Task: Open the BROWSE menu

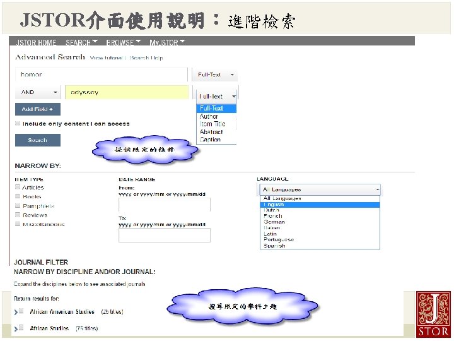Action: point(124,42)
